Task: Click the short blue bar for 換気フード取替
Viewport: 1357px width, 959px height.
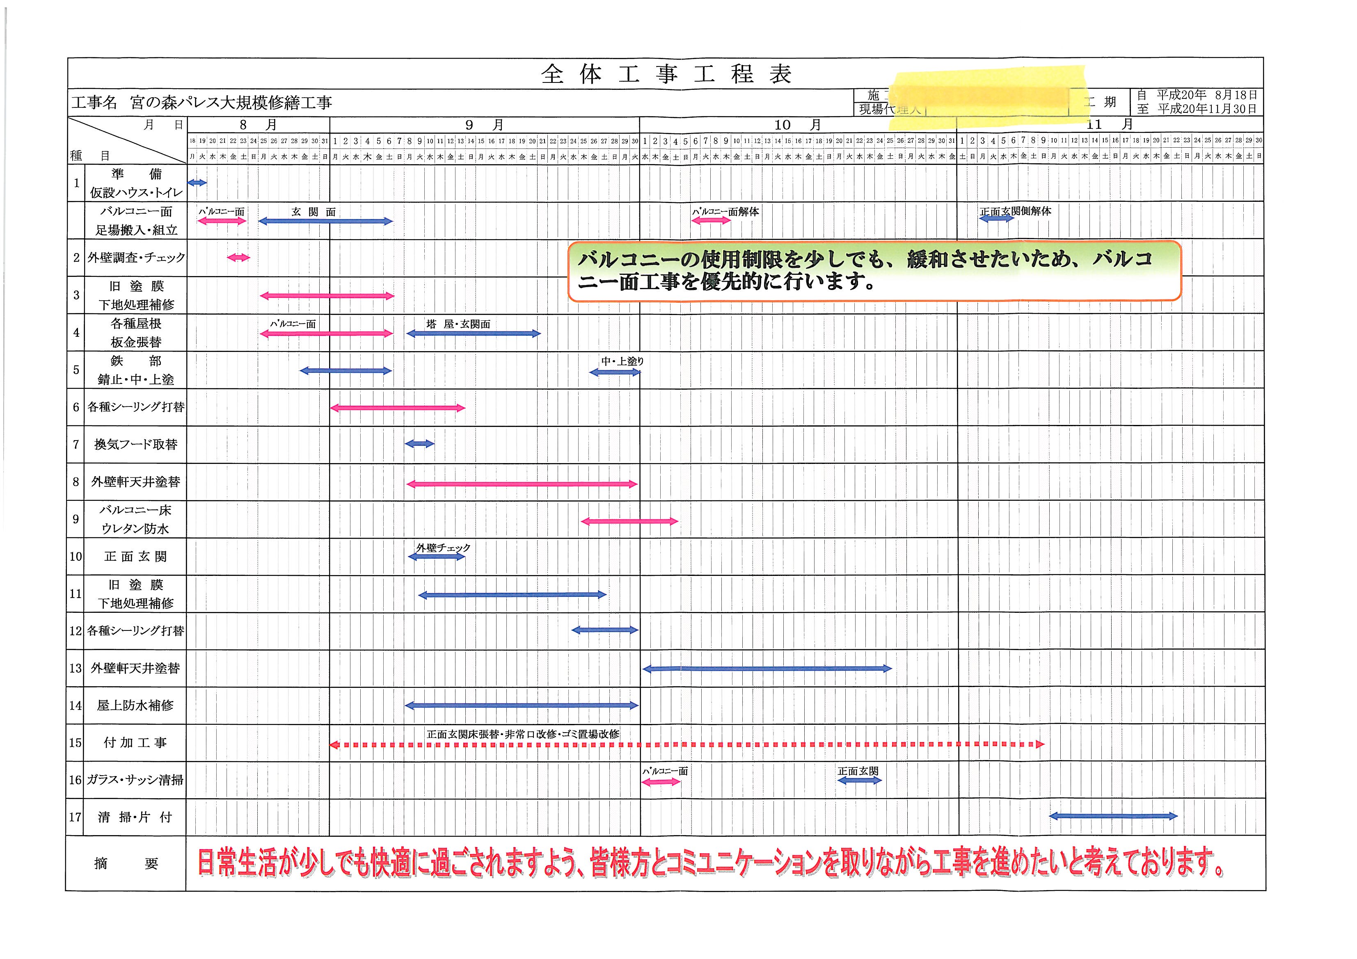Action: (420, 444)
